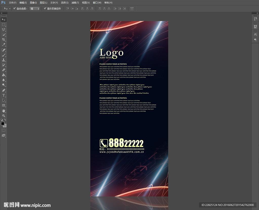This screenshot has height=210, width=259.
Task: Pick the Clone Stamp tool
Action: tap(4, 60)
